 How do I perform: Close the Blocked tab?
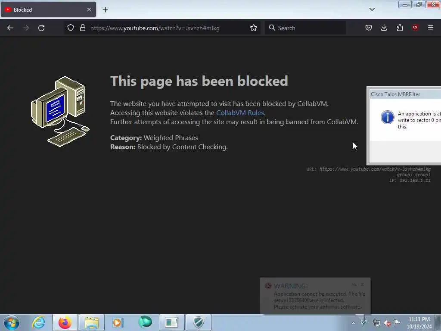[x=89, y=9]
